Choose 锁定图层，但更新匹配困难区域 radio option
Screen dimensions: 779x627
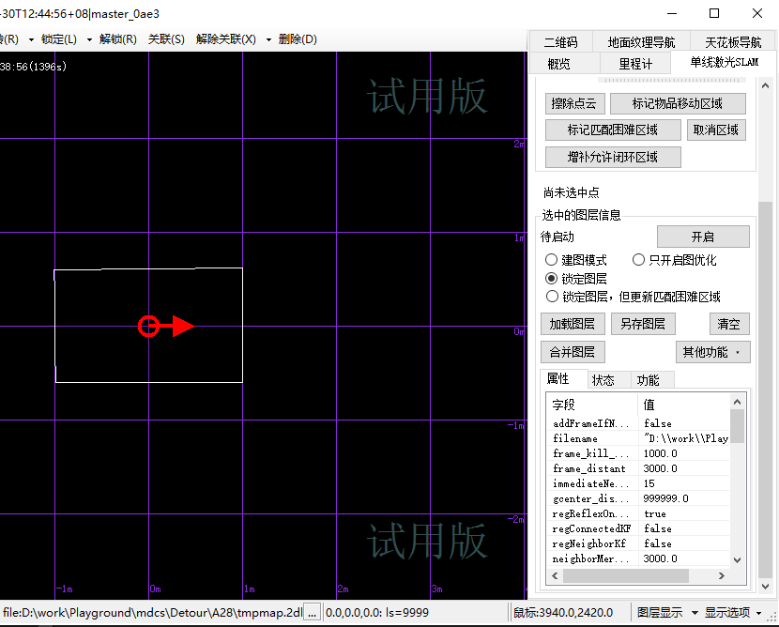tap(552, 297)
